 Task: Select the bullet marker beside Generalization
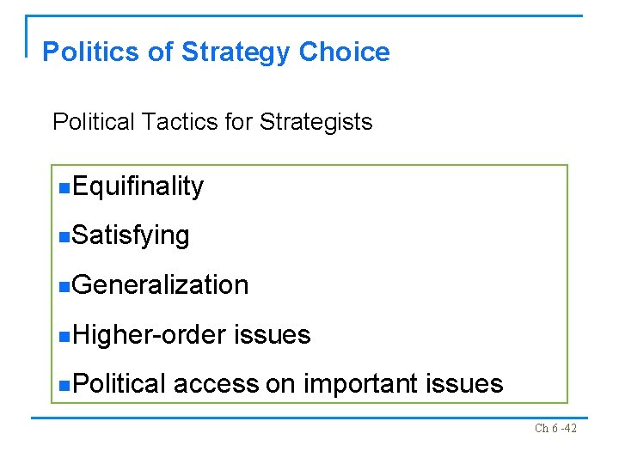click(x=65, y=286)
